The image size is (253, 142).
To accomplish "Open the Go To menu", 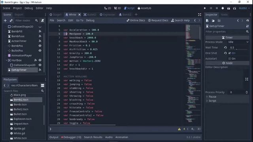I will (80, 21).
